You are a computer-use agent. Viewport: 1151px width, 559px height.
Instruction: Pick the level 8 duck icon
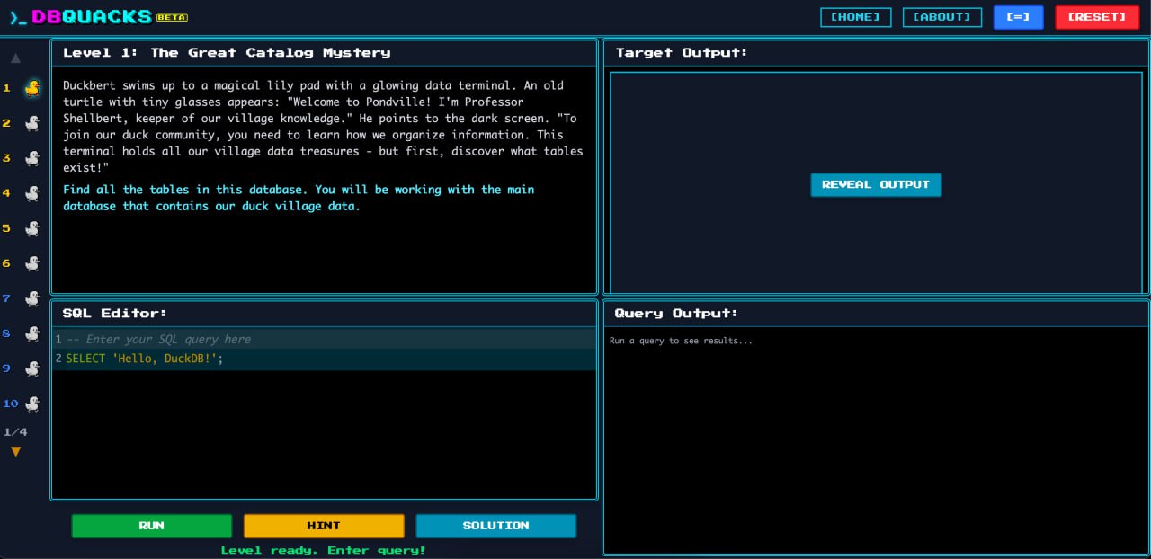(x=32, y=333)
